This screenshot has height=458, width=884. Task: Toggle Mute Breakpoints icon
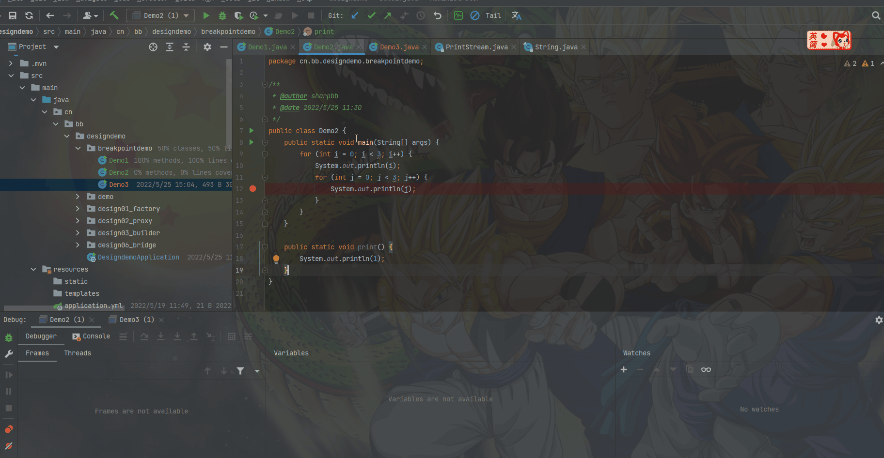click(x=9, y=446)
